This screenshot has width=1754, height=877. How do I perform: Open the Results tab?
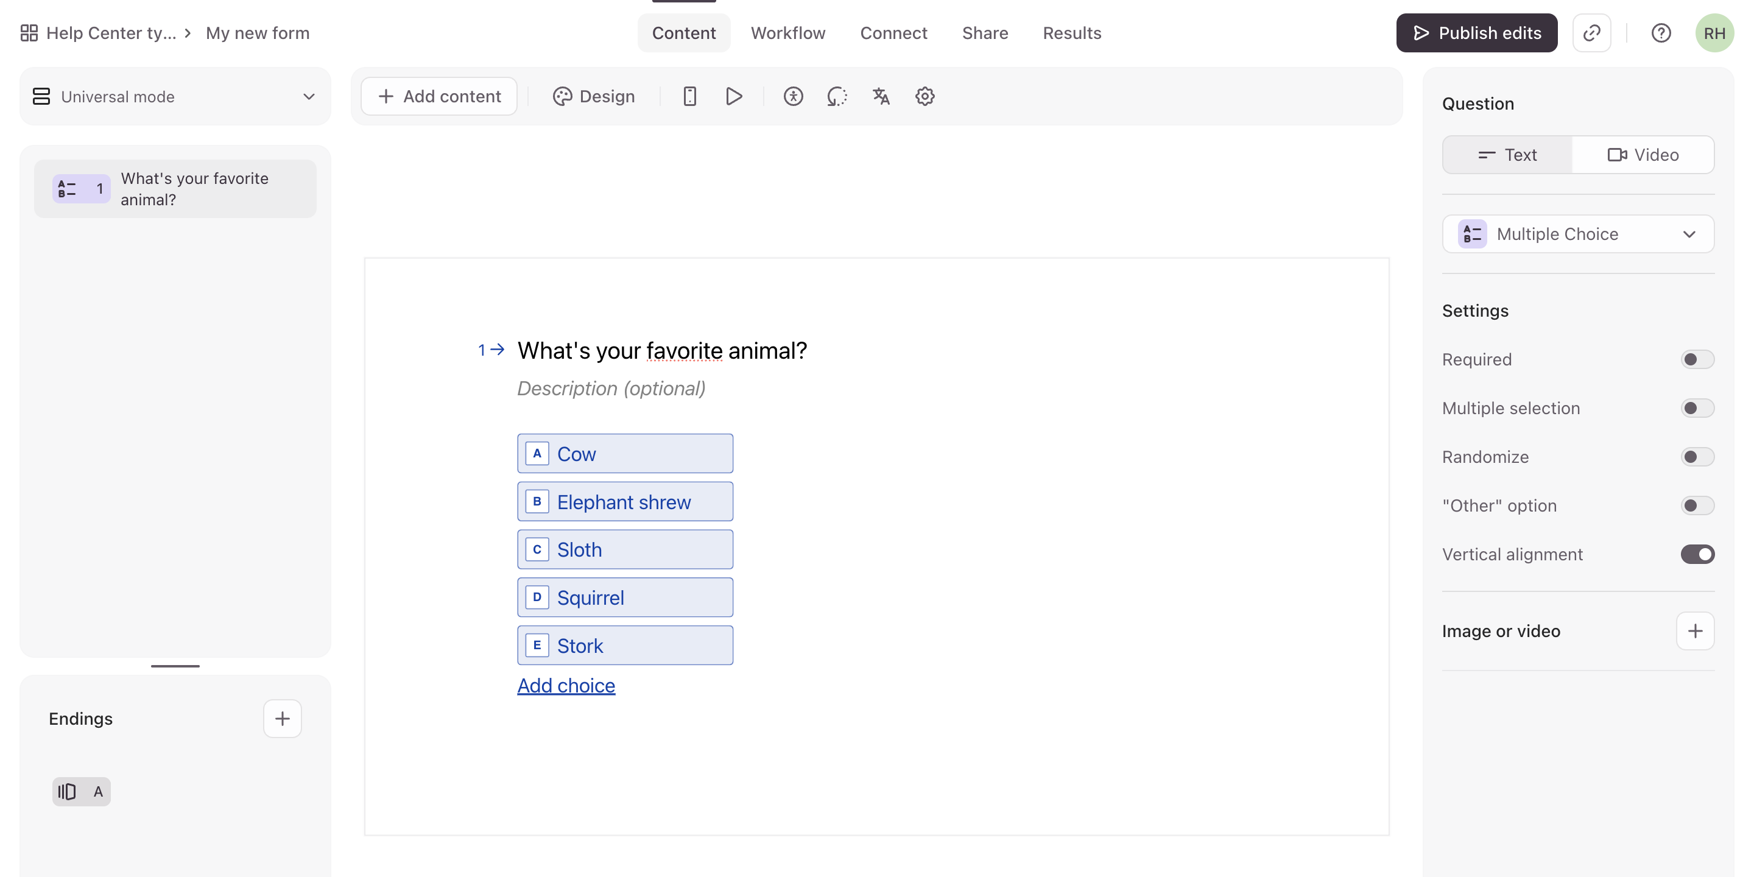(x=1071, y=33)
